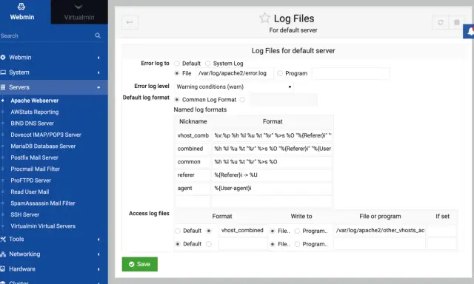This screenshot has width=474, height=284.
Task: Expand the Networking sidebar section
Action: tap(99, 254)
